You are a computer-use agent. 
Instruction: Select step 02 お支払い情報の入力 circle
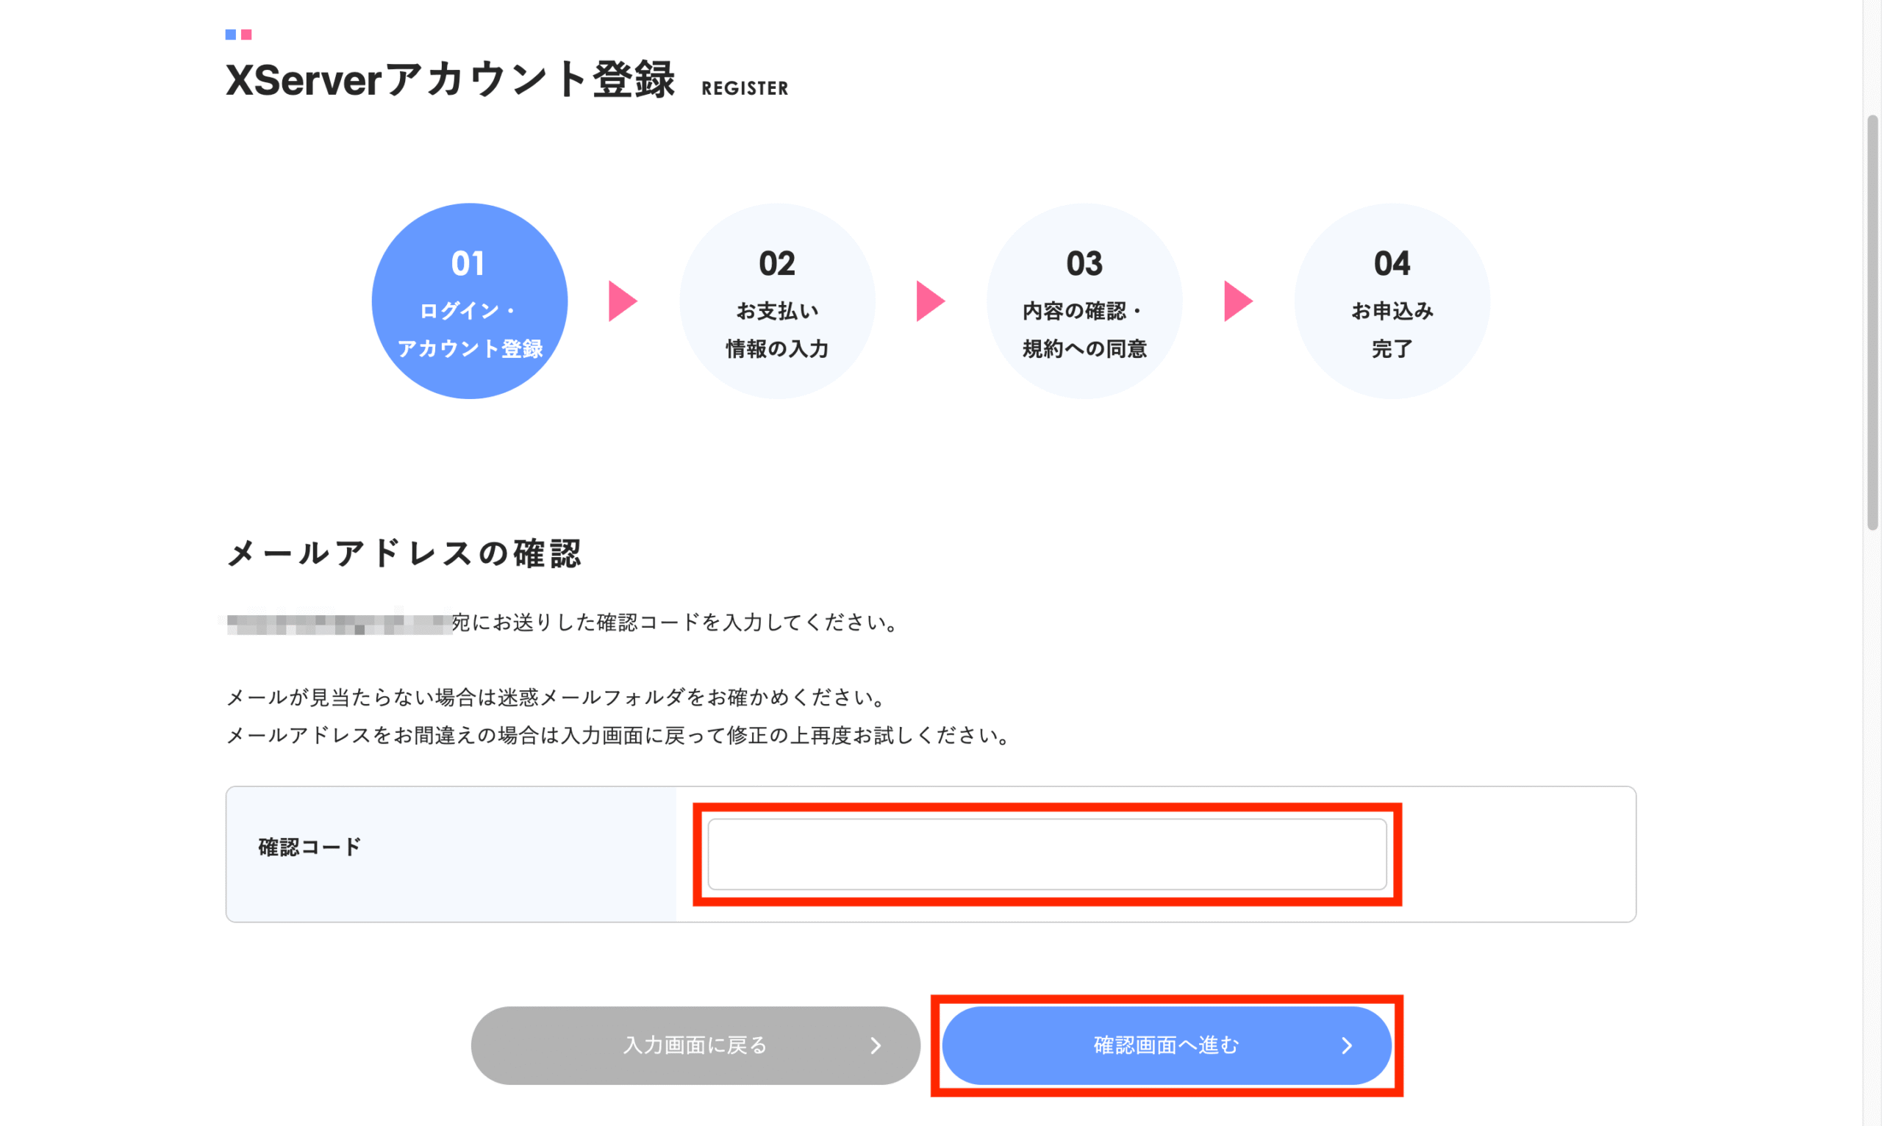[x=777, y=301]
